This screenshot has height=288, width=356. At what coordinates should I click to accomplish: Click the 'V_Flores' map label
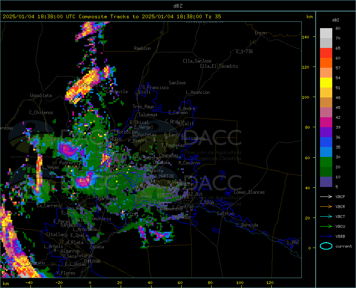[66, 273]
